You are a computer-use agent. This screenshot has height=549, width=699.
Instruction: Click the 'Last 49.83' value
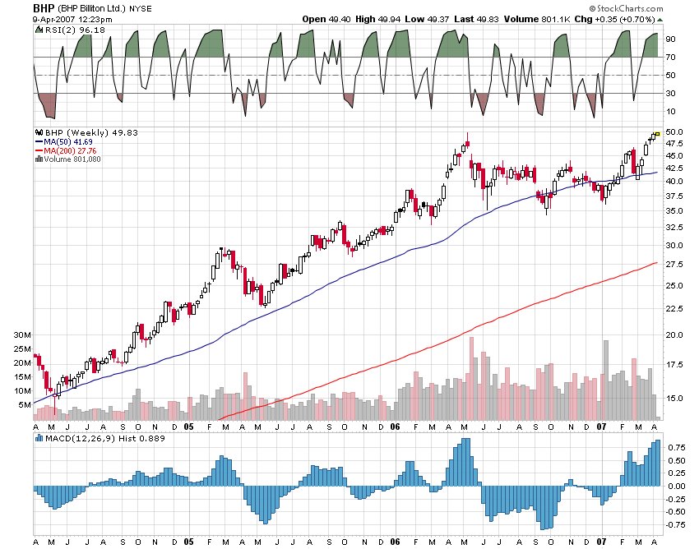pyautogui.click(x=476, y=19)
